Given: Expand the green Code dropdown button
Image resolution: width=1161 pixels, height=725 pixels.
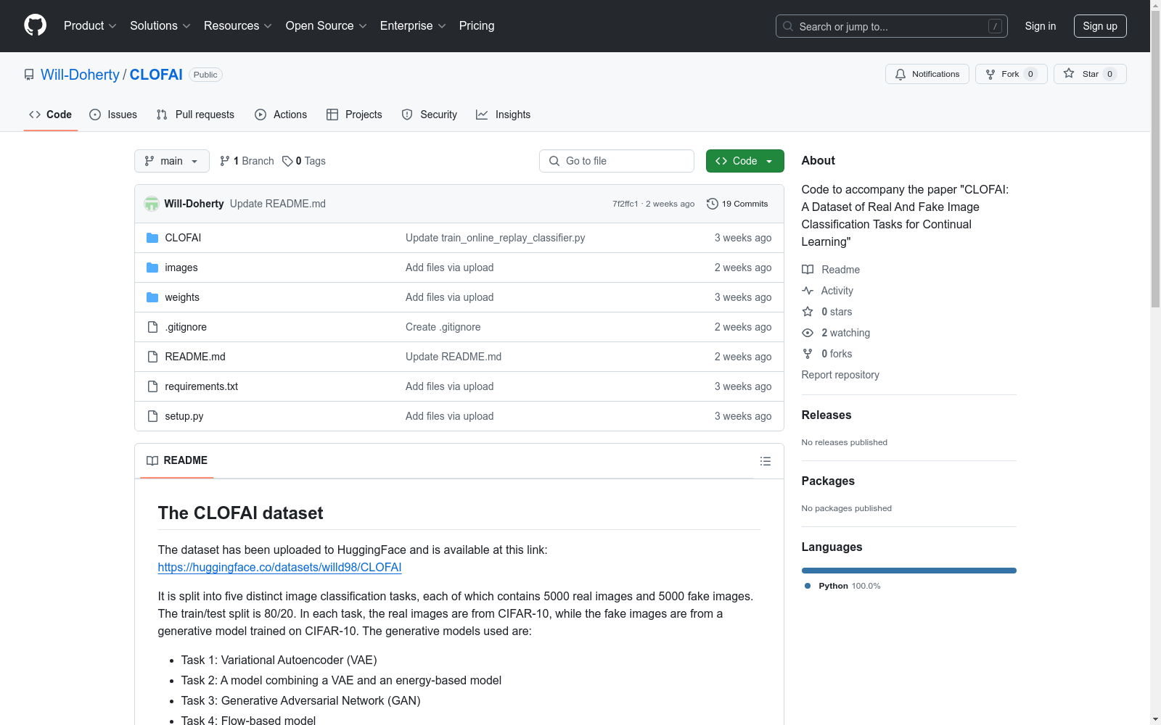Looking at the screenshot, I should (x=744, y=161).
